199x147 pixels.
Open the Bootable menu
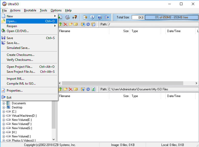[30, 10]
